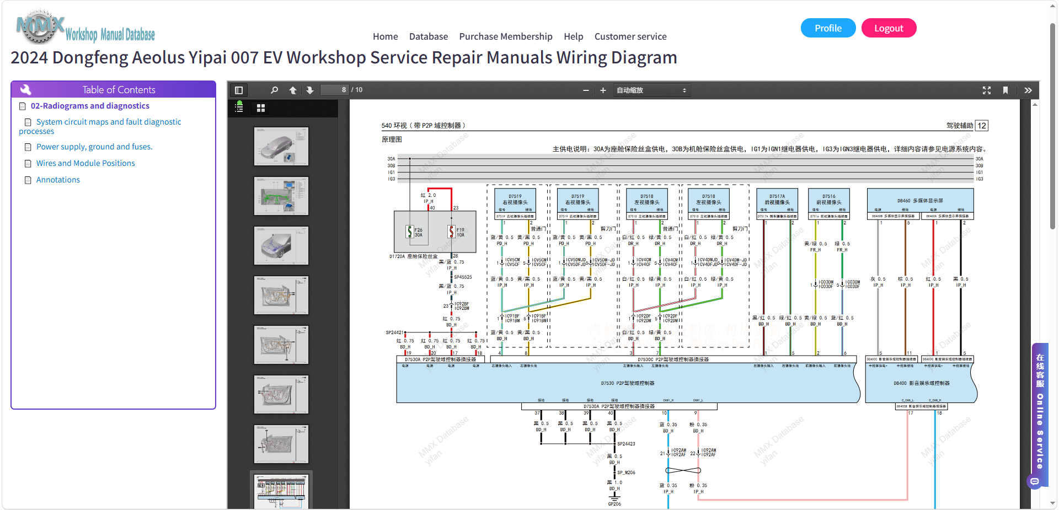Open the PDF viewer tools menu
The image size is (1059, 510).
(1028, 90)
